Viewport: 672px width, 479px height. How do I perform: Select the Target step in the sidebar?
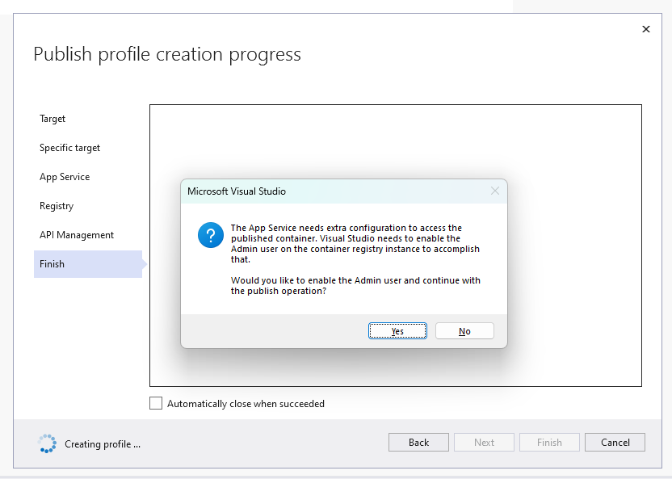(x=52, y=119)
